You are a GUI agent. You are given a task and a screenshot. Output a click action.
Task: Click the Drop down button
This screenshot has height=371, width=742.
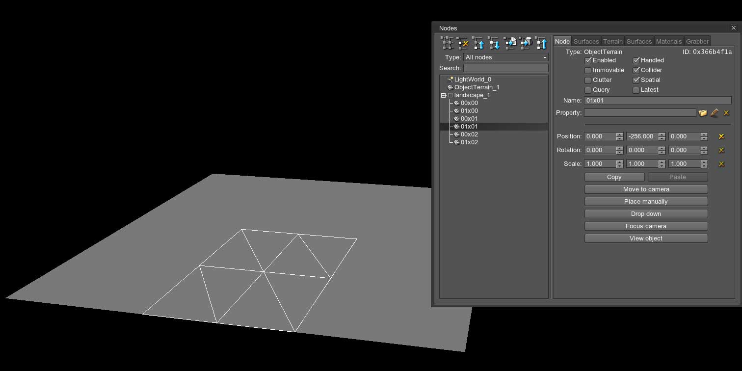646,214
